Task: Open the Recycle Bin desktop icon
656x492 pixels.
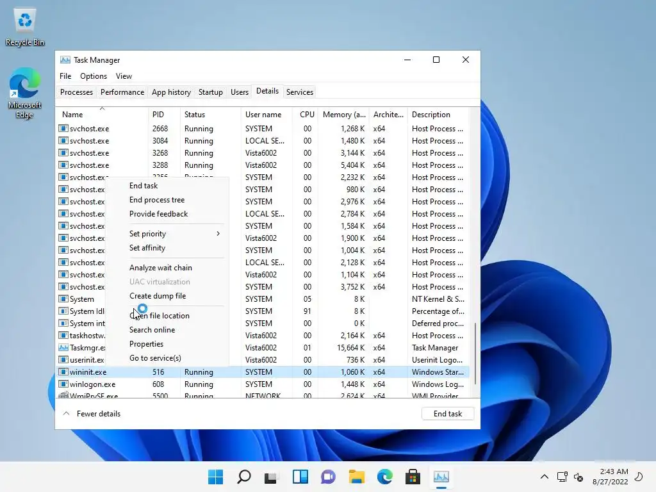Action: [25, 27]
